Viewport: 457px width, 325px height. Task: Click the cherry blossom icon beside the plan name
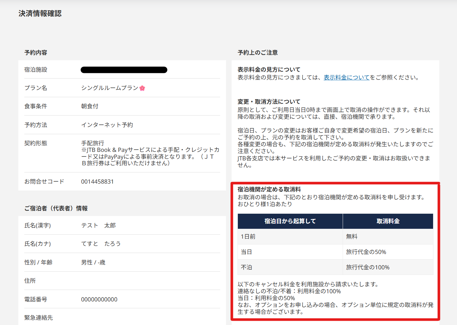click(x=142, y=88)
